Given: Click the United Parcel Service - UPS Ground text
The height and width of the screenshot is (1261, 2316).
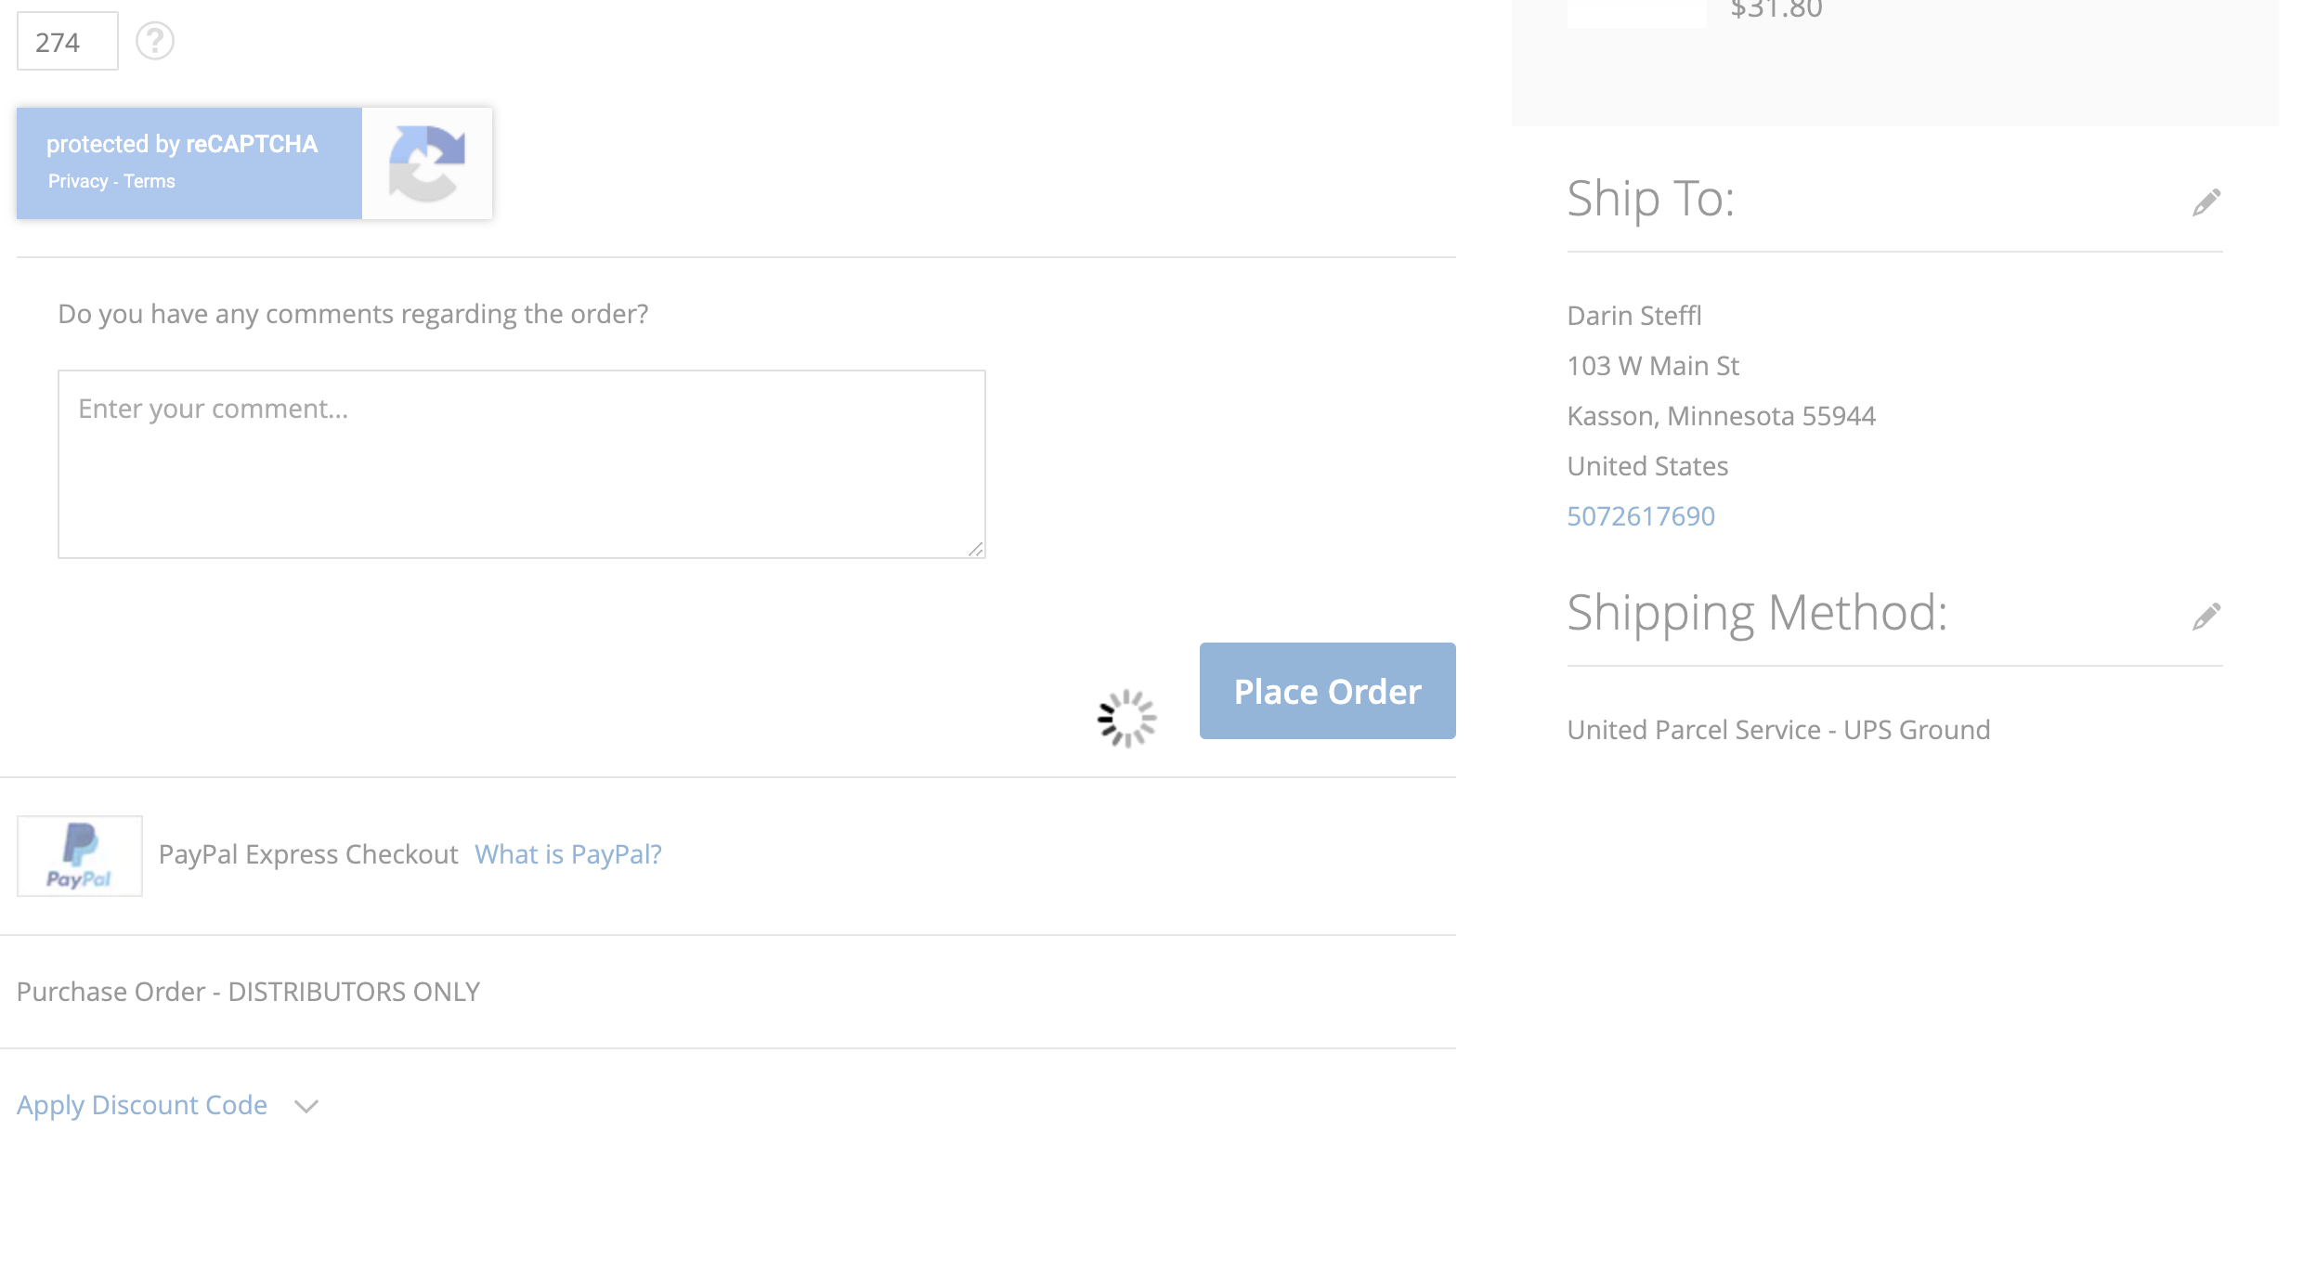Looking at the screenshot, I should click(1778, 730).
